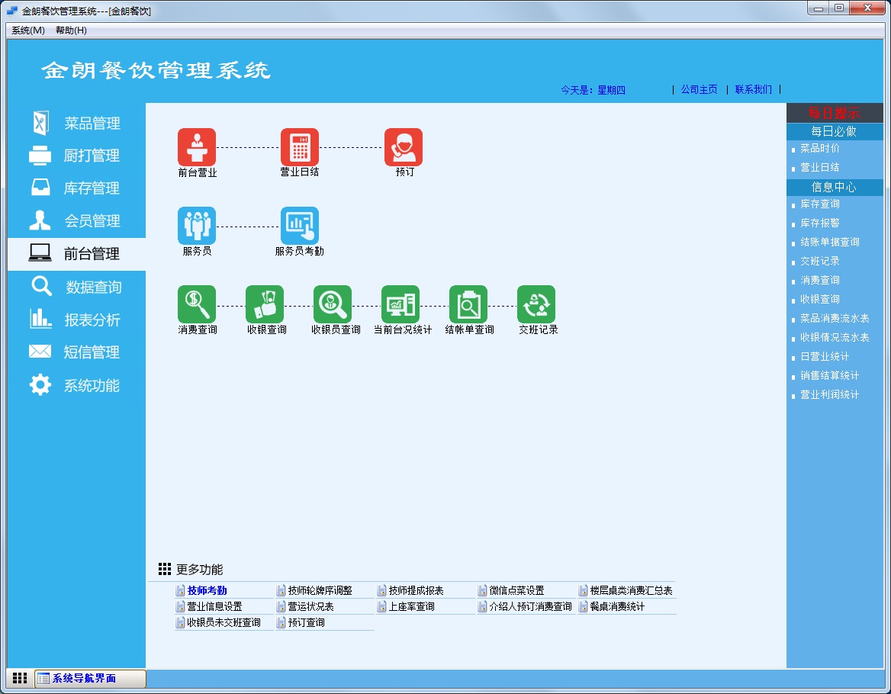Open 餐桌消费统计 function
The image size is (891, 694).
tap(616, 606)
